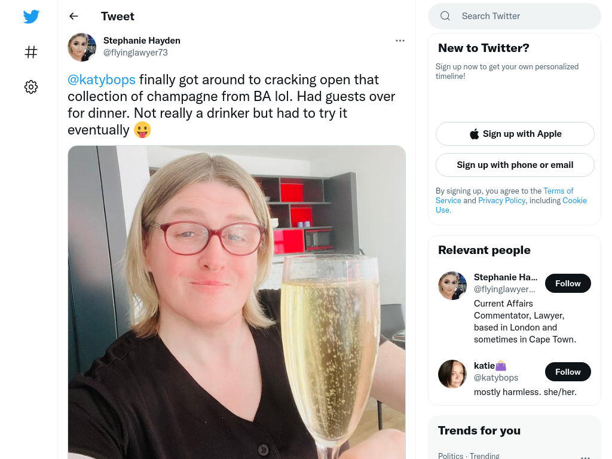Click Stephanie's avatar in Relevant people
Viewport: 612px width, 459px height.
tap(452, 286)
